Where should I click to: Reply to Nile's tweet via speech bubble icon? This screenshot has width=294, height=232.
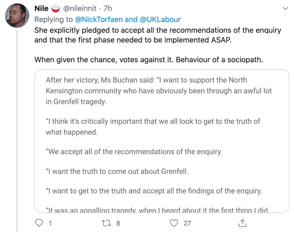(39, 223)
